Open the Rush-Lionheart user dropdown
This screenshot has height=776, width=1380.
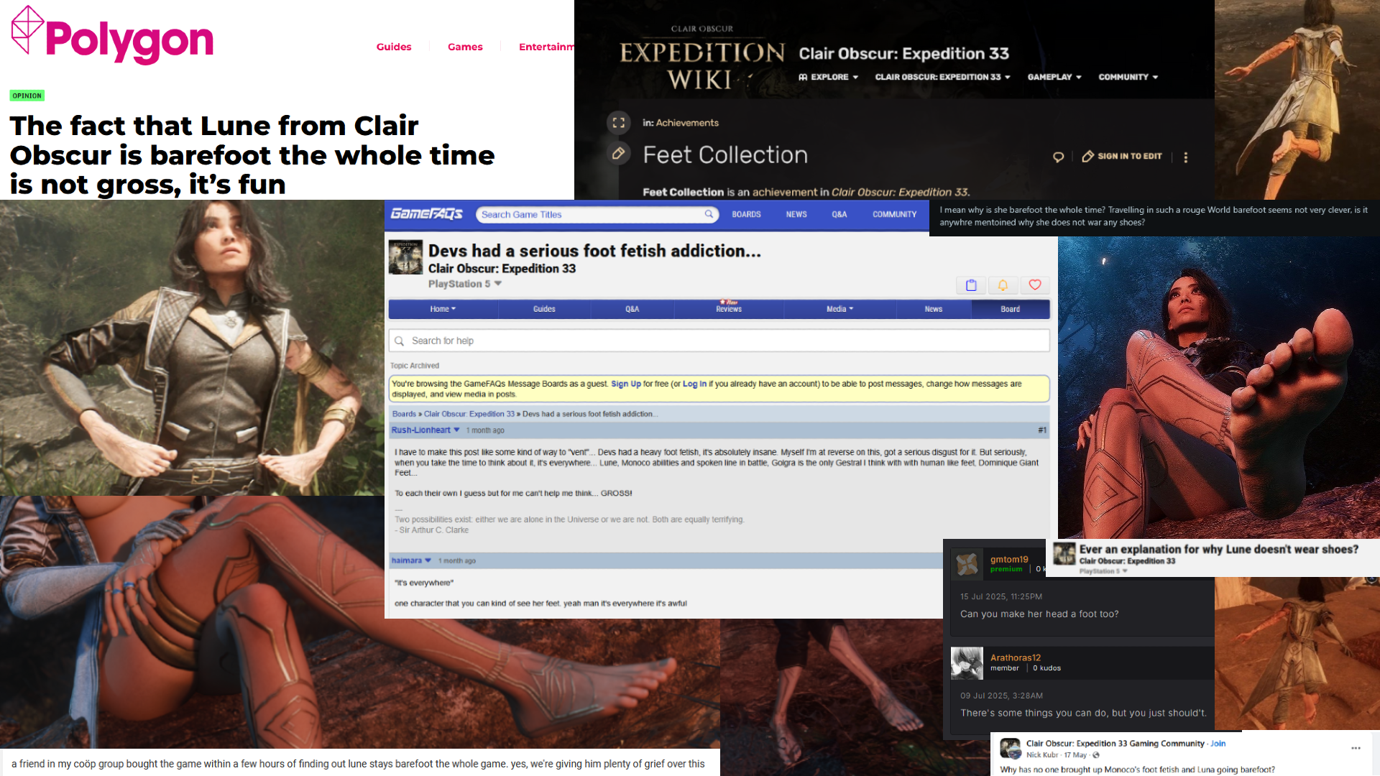pos(425,430)
